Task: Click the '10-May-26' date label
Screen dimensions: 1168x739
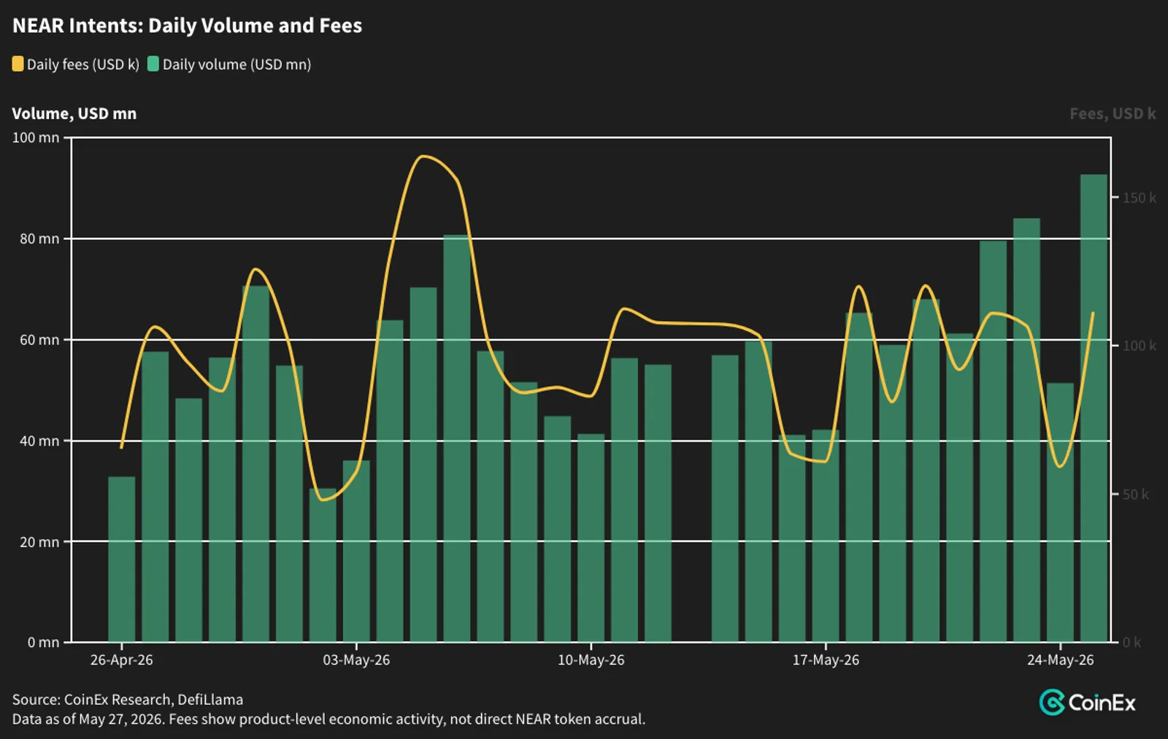Action: tap(591, 660)
